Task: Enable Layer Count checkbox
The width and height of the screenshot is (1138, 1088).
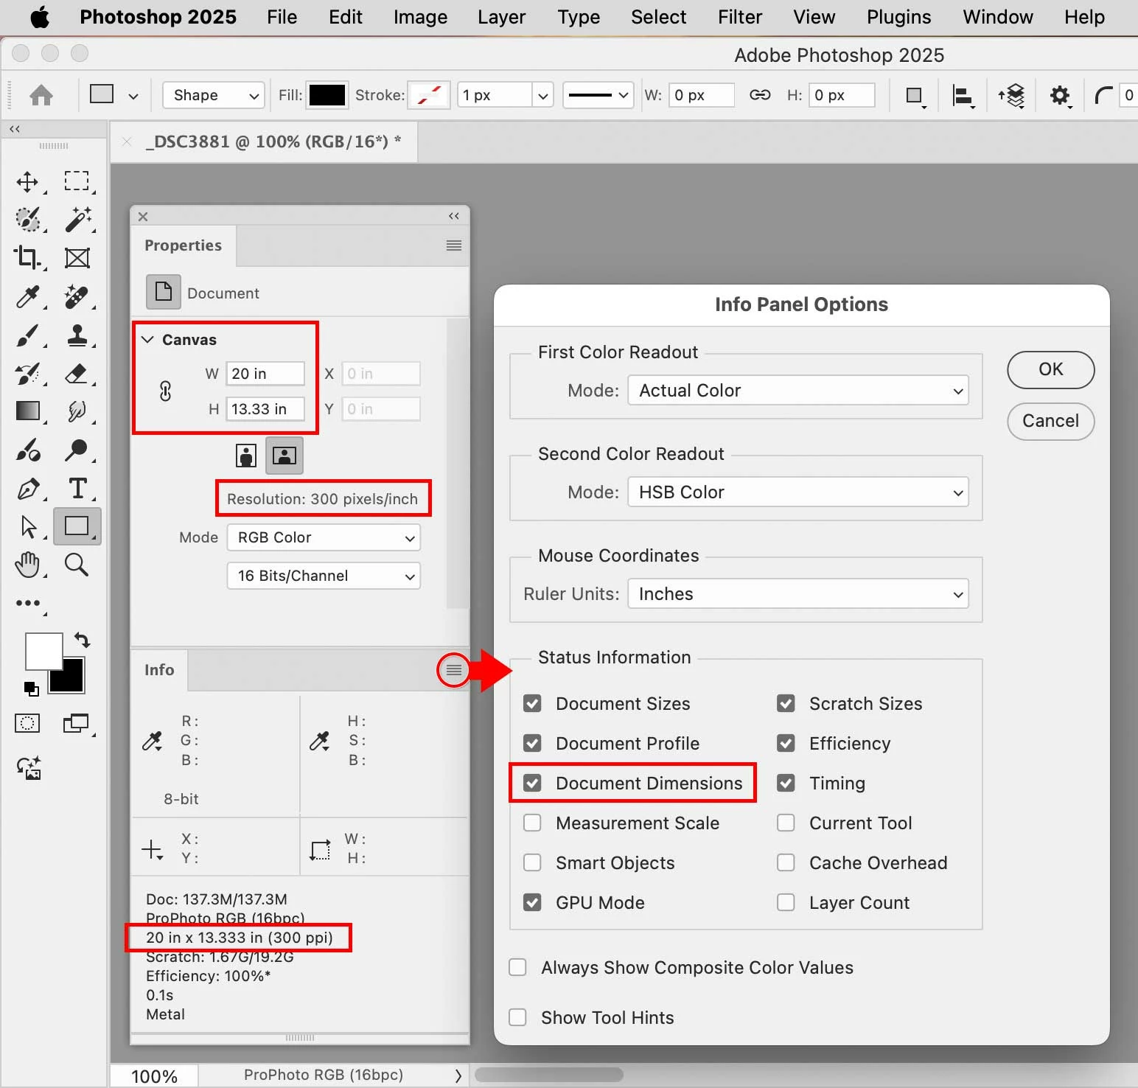Action: 786,902
